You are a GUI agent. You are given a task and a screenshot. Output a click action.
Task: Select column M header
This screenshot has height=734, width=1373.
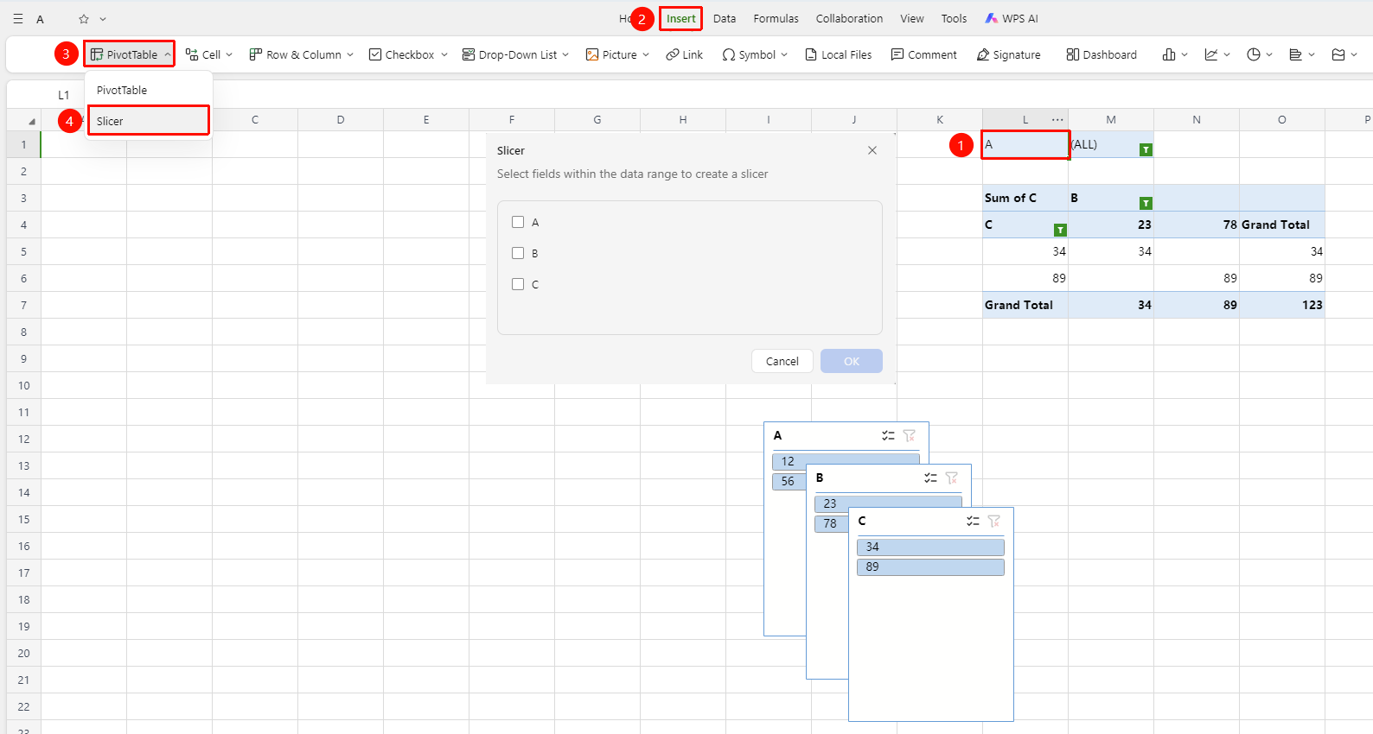[1111, 120]
